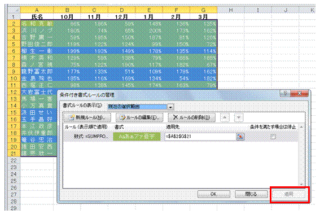Click the 適用 apply button
This screenshot has height=214, width=320.
pyautogui.click(x=289, y=194)
